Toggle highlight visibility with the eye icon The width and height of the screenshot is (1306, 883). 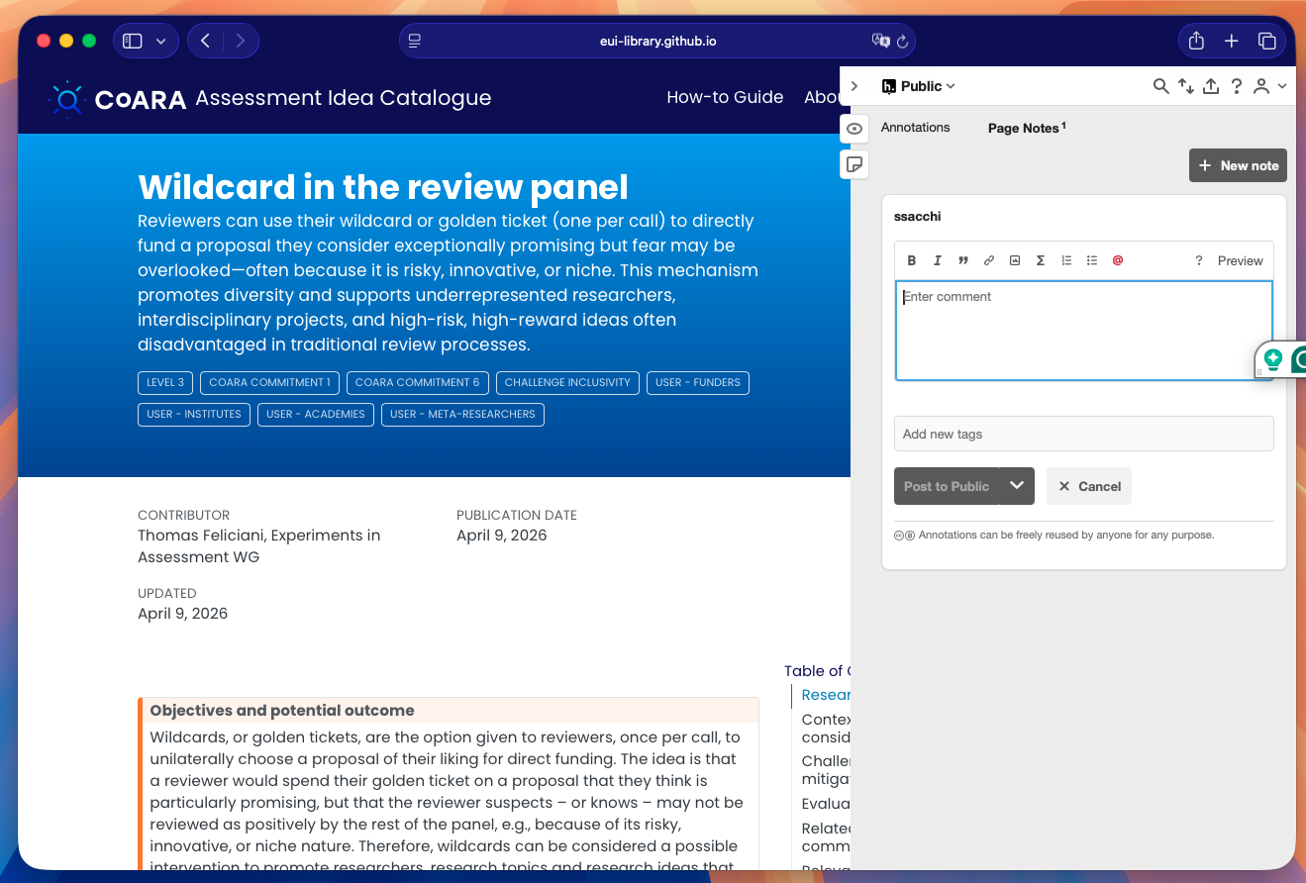854,129
